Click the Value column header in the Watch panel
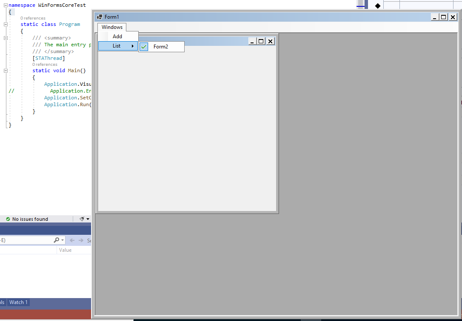This screenshot has width=462, height=321. [x=65, y=250]
